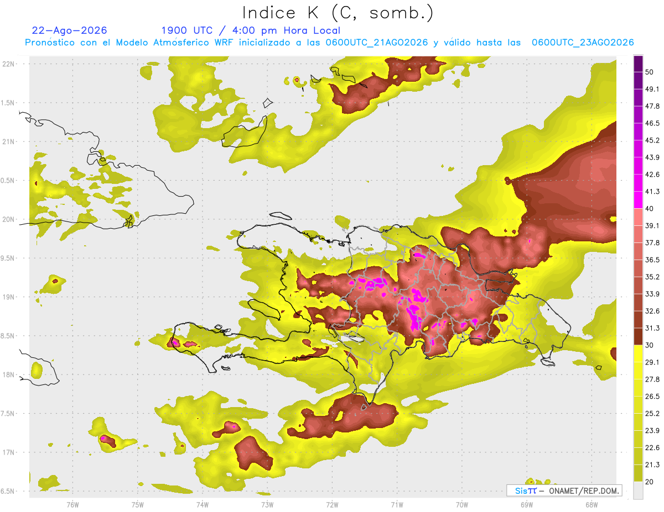664x512 pixels.
Task: Click the legend value "30"
Action: tap(650, 345)
